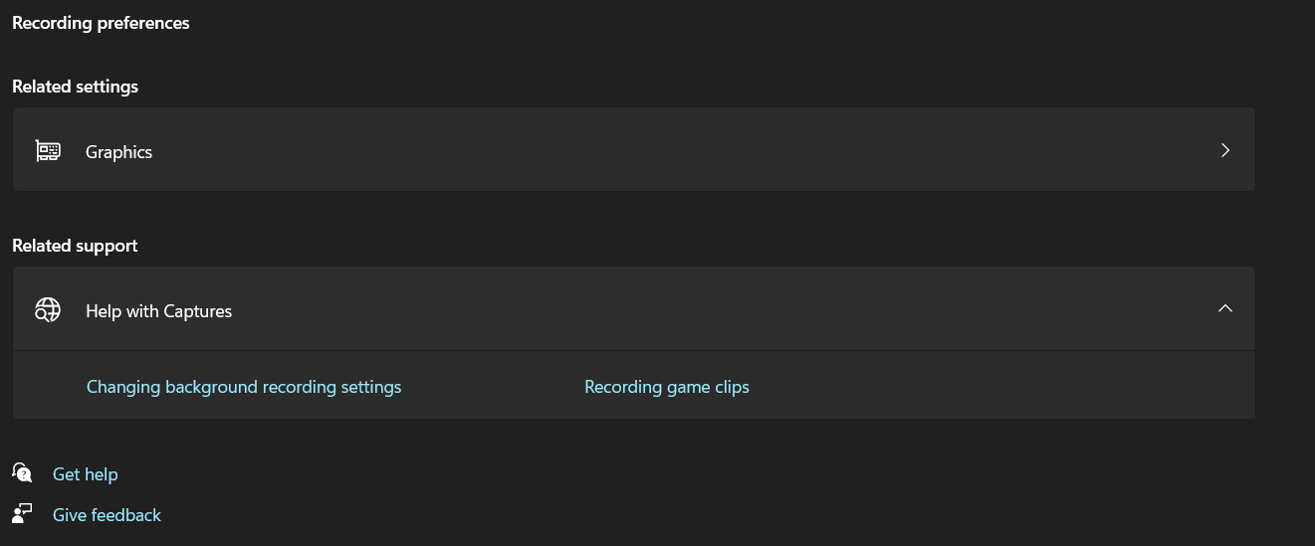Click the graphics card icon beside Graphics
The width and height of the screenshot is (1315, 546).
48,151
